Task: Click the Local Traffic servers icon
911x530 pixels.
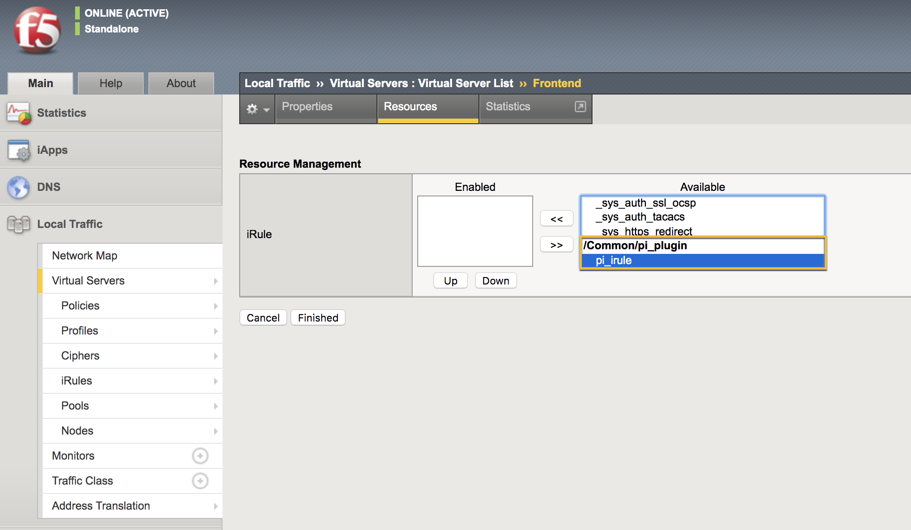Action: pyautogui.click(x=19, y=224)
